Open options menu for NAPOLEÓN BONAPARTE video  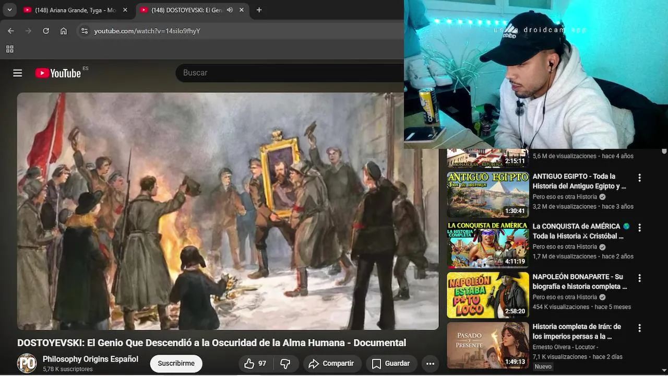click(639, 278)
